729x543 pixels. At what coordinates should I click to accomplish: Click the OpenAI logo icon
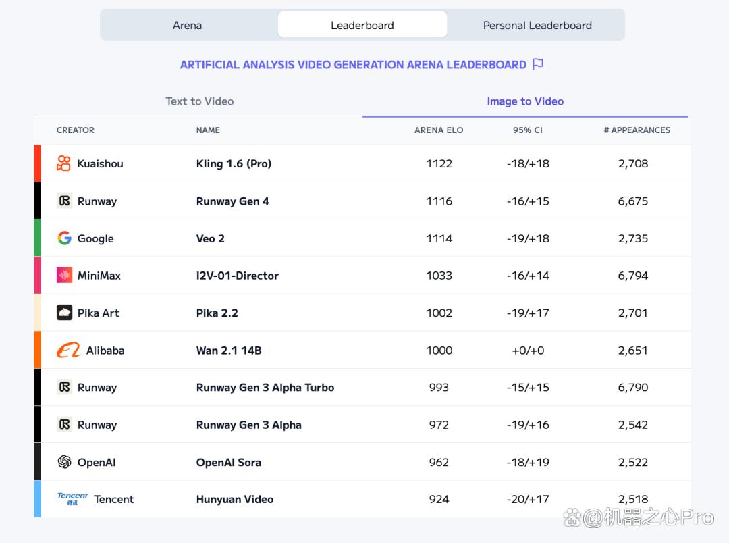(64, 461)
